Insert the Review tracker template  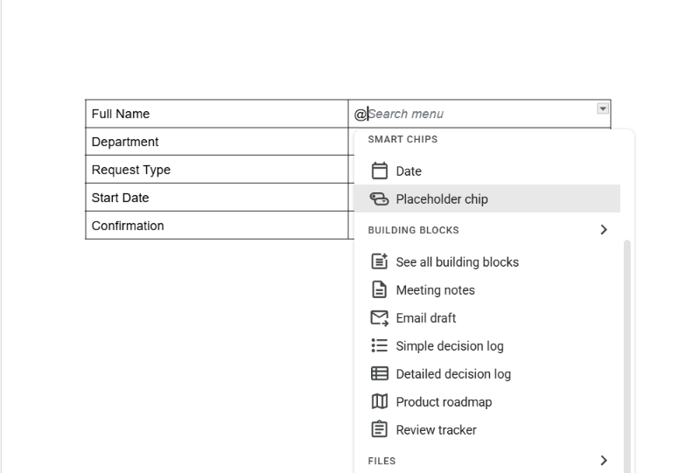click(487, 429)
